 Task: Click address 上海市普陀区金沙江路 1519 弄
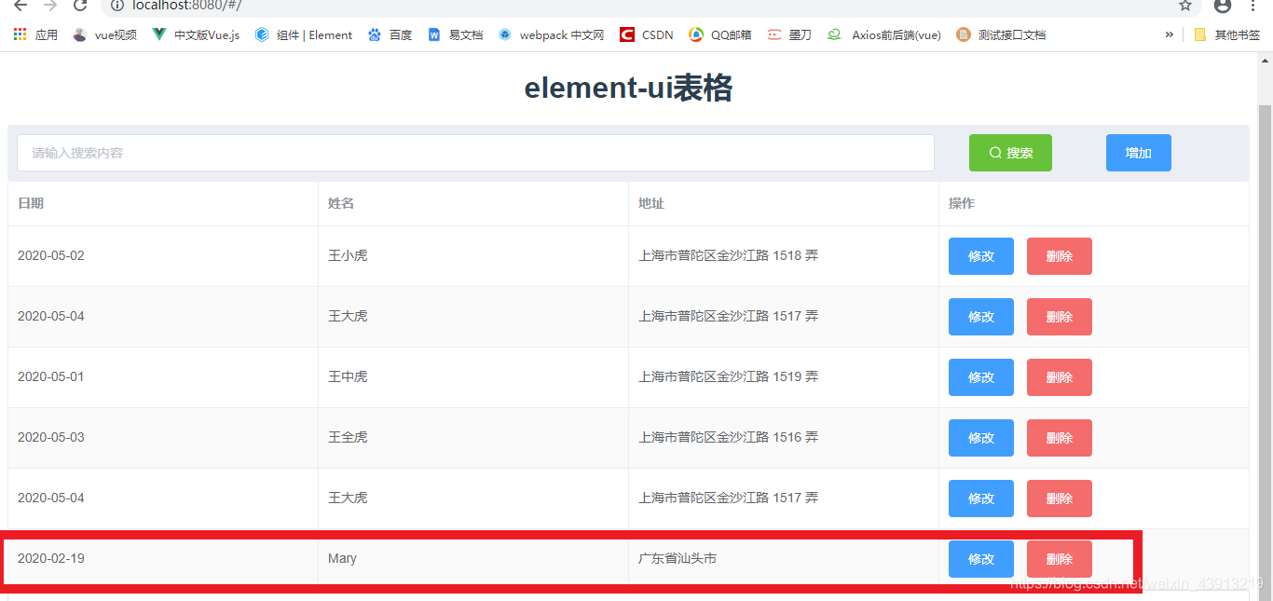tap(729, 376)
